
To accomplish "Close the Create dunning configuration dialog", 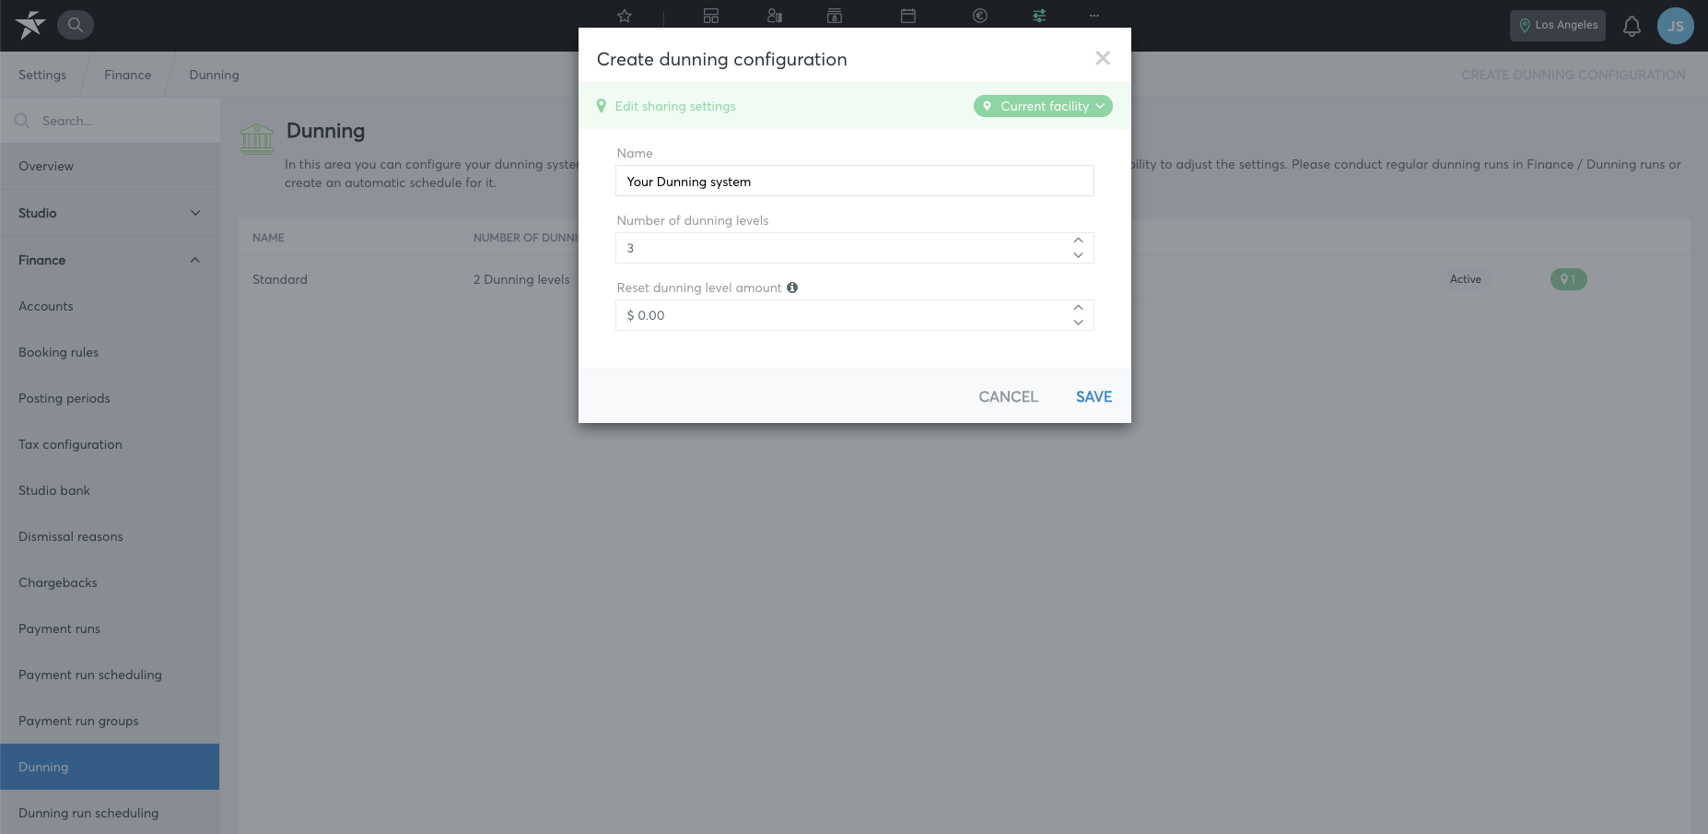I will point(1102,58).
